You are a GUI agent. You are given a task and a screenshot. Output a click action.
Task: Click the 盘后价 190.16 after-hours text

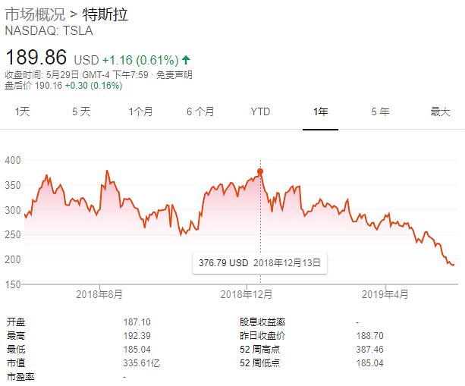(33, 86)
